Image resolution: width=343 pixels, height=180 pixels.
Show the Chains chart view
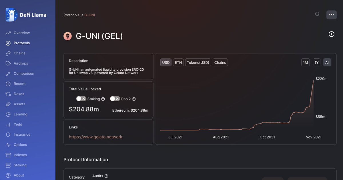coord(220,62)
